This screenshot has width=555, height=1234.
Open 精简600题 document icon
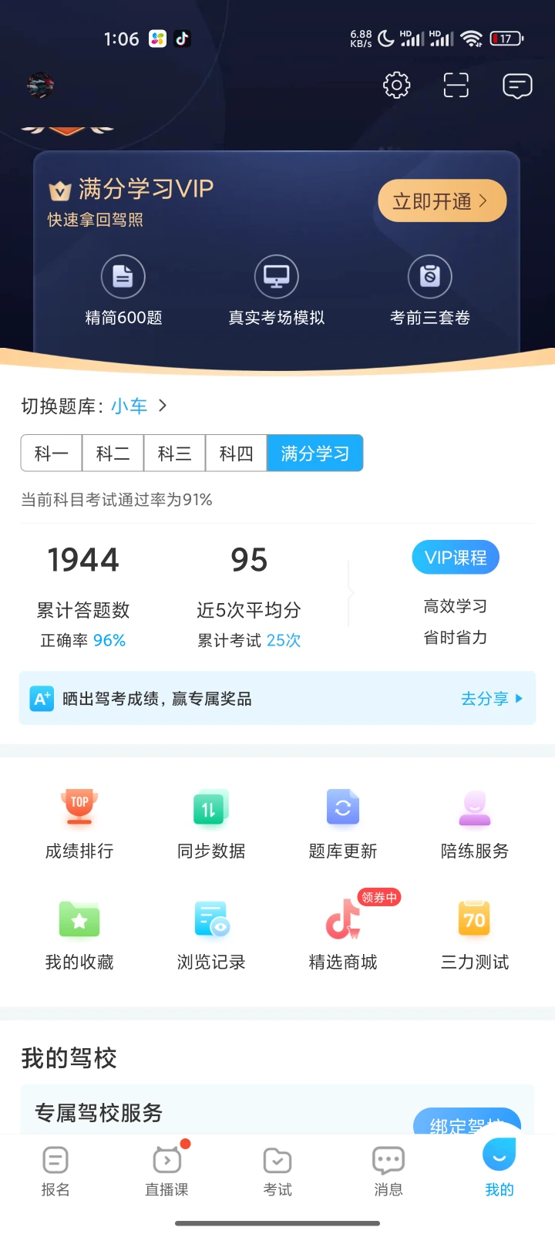123,276
